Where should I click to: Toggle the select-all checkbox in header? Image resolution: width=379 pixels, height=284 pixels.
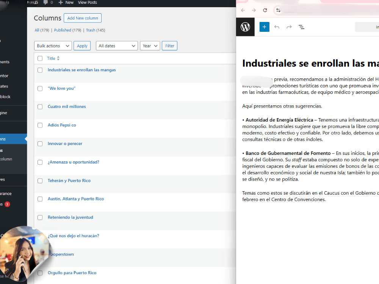pos(40,58)
